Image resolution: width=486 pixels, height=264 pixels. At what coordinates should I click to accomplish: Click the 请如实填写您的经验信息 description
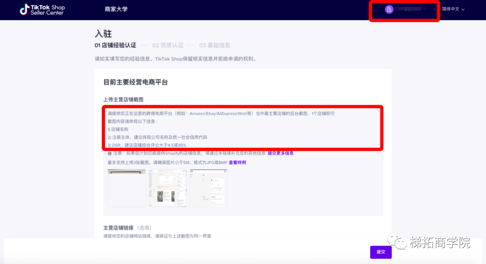[x=176, y=59]
